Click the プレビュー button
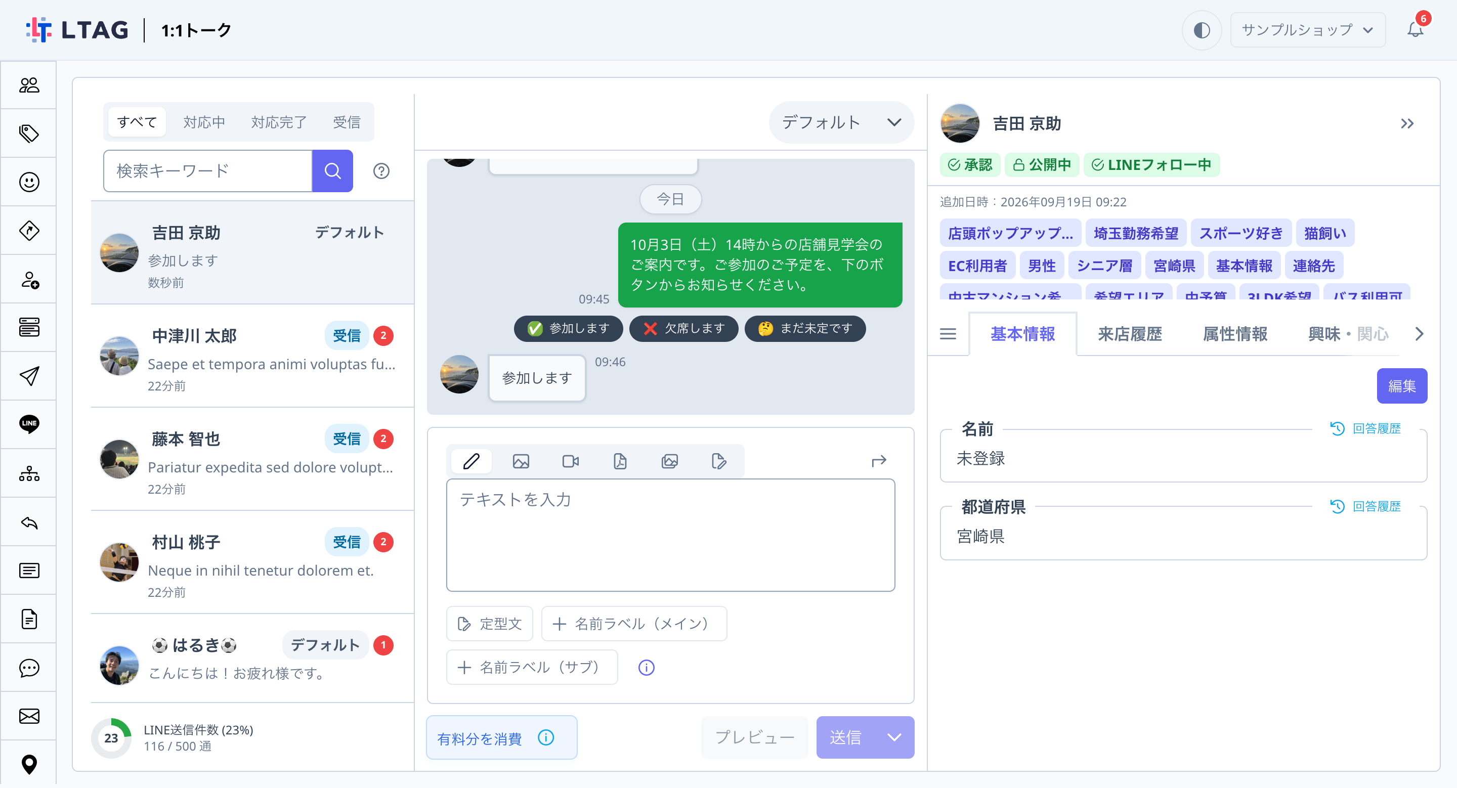 [754, 737]
